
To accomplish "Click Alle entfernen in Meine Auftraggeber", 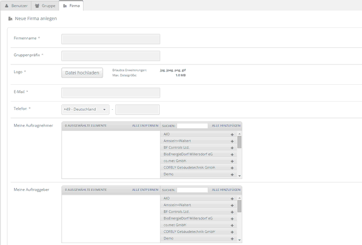I will pos(145,190).
